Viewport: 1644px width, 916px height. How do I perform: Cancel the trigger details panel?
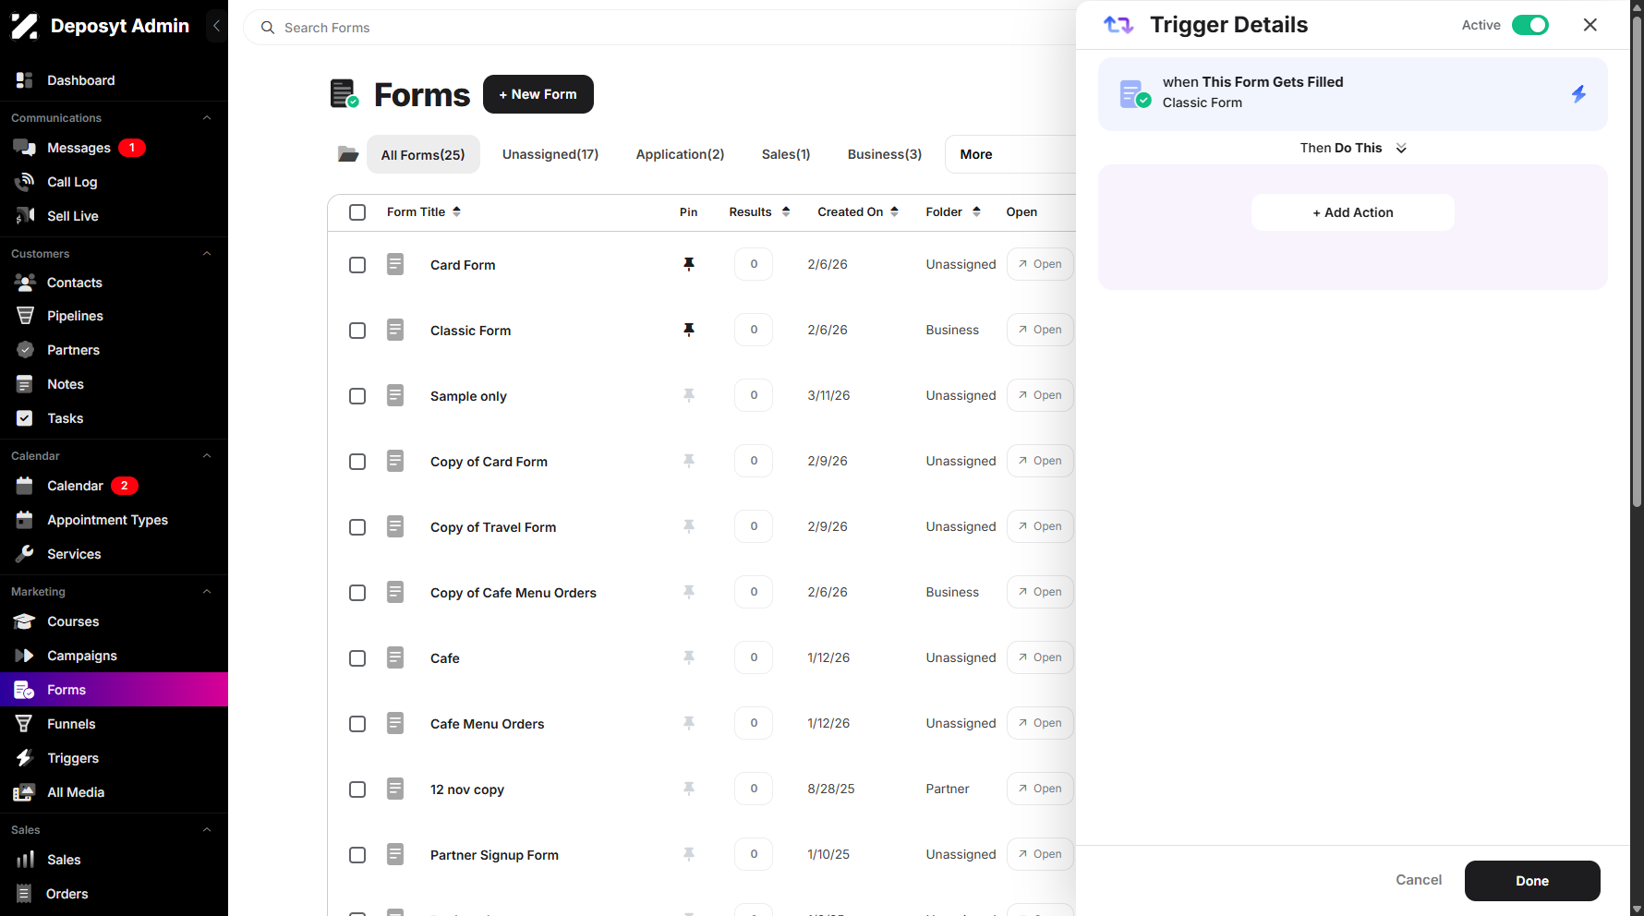[x=1419, y=880]
